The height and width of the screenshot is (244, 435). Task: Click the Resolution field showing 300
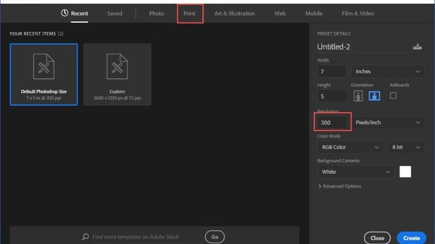pos(332,122)
